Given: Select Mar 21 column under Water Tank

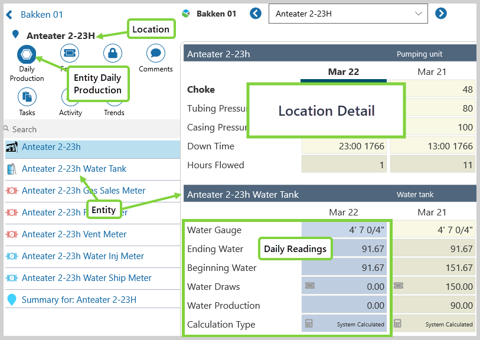Looking at the screenshot, I should pyautogui.click(x=432, y=212).
